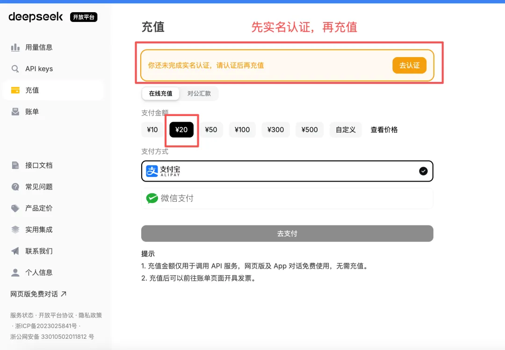Choose the ¥100 payment amount
The height and width of the screenshot is (350, 505).
242,130
